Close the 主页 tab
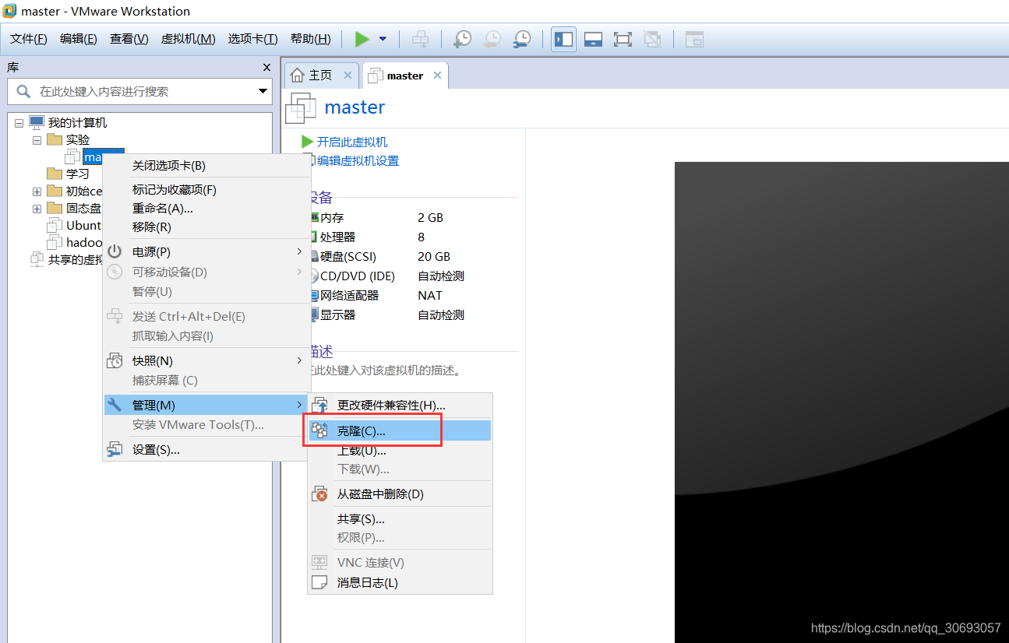The height and width of the screenshot is (643, 1009). 348,76
